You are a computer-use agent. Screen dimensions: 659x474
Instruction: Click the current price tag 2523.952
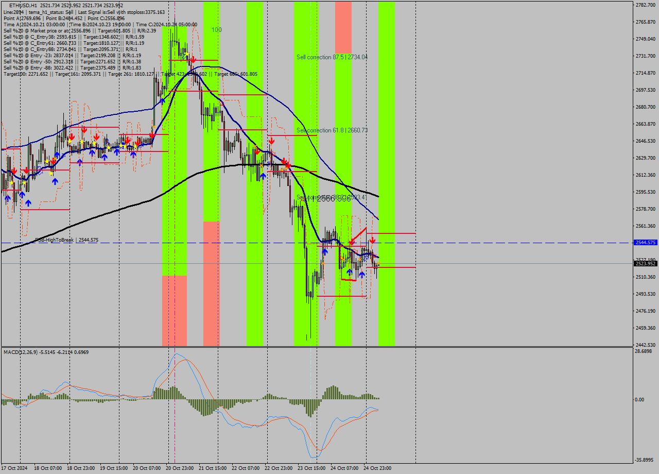pos(646,263)
